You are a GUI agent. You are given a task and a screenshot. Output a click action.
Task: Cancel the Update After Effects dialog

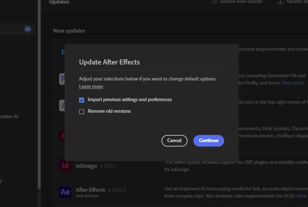(x=174, y=141)
